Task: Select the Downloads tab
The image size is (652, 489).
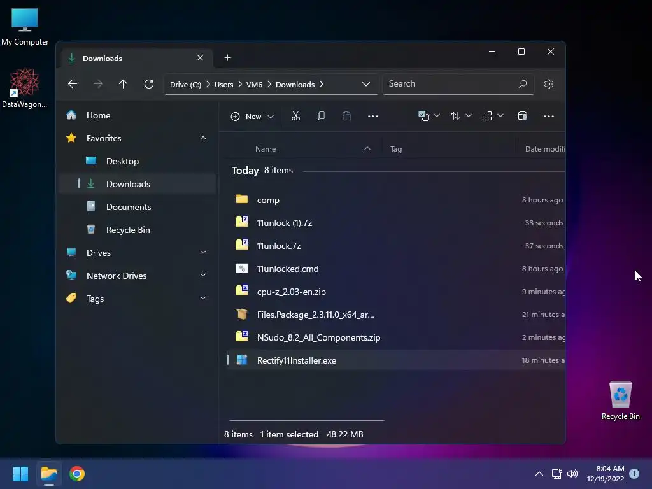Action: coord(138,58)
